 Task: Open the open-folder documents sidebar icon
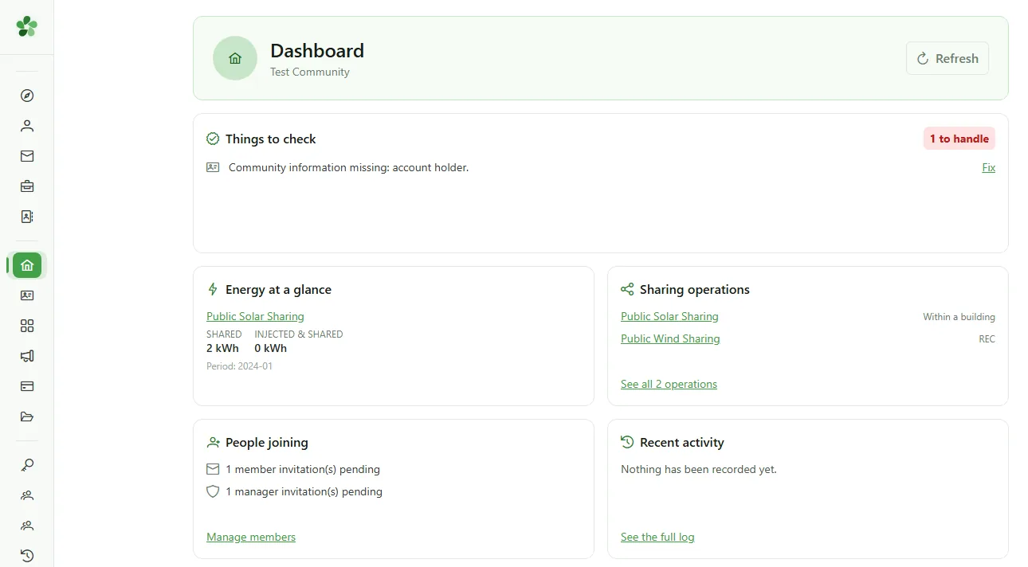[x=27, y=416]
